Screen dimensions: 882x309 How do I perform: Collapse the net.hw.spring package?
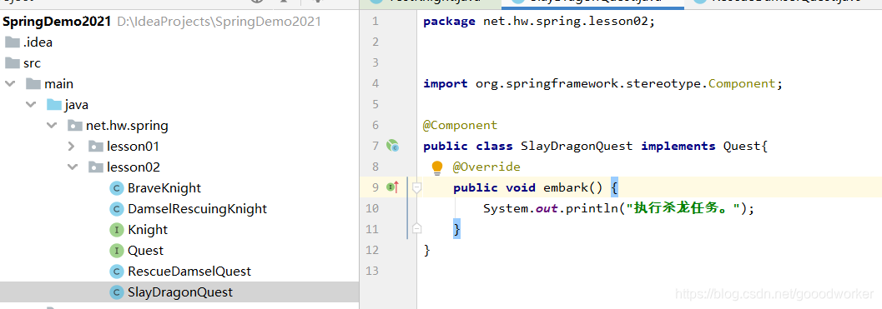pyautogui.click(x=52, y=125)
